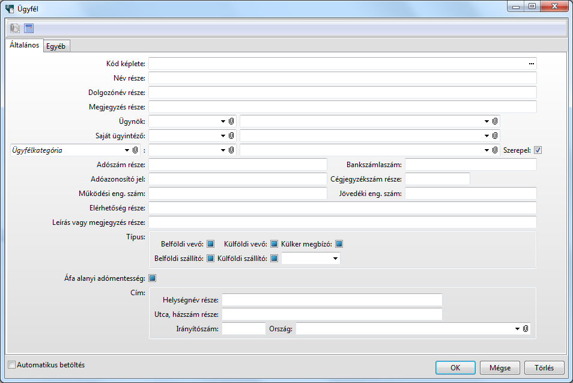Confirm with the OK button
The image size is (573, 383).
[x=455, y=367]
